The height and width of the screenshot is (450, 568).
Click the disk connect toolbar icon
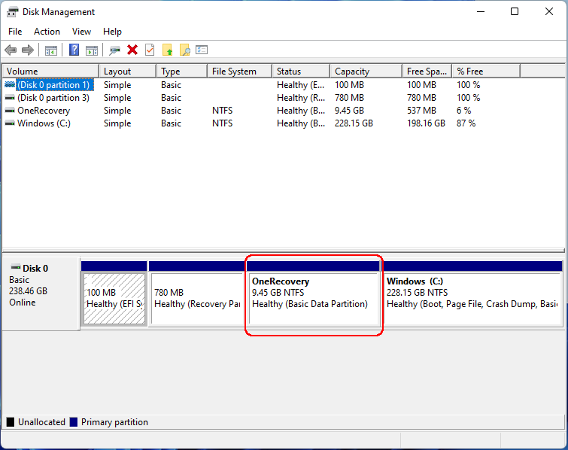[x=114, y=50]
